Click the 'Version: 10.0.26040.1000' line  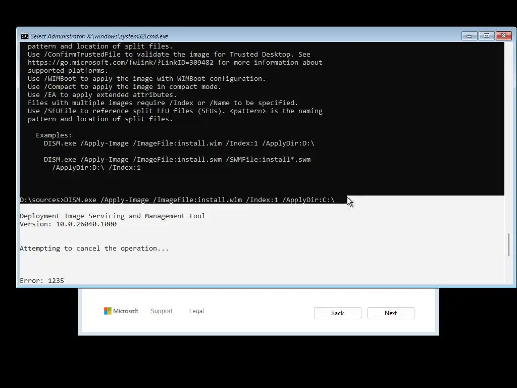coord(68,224)
